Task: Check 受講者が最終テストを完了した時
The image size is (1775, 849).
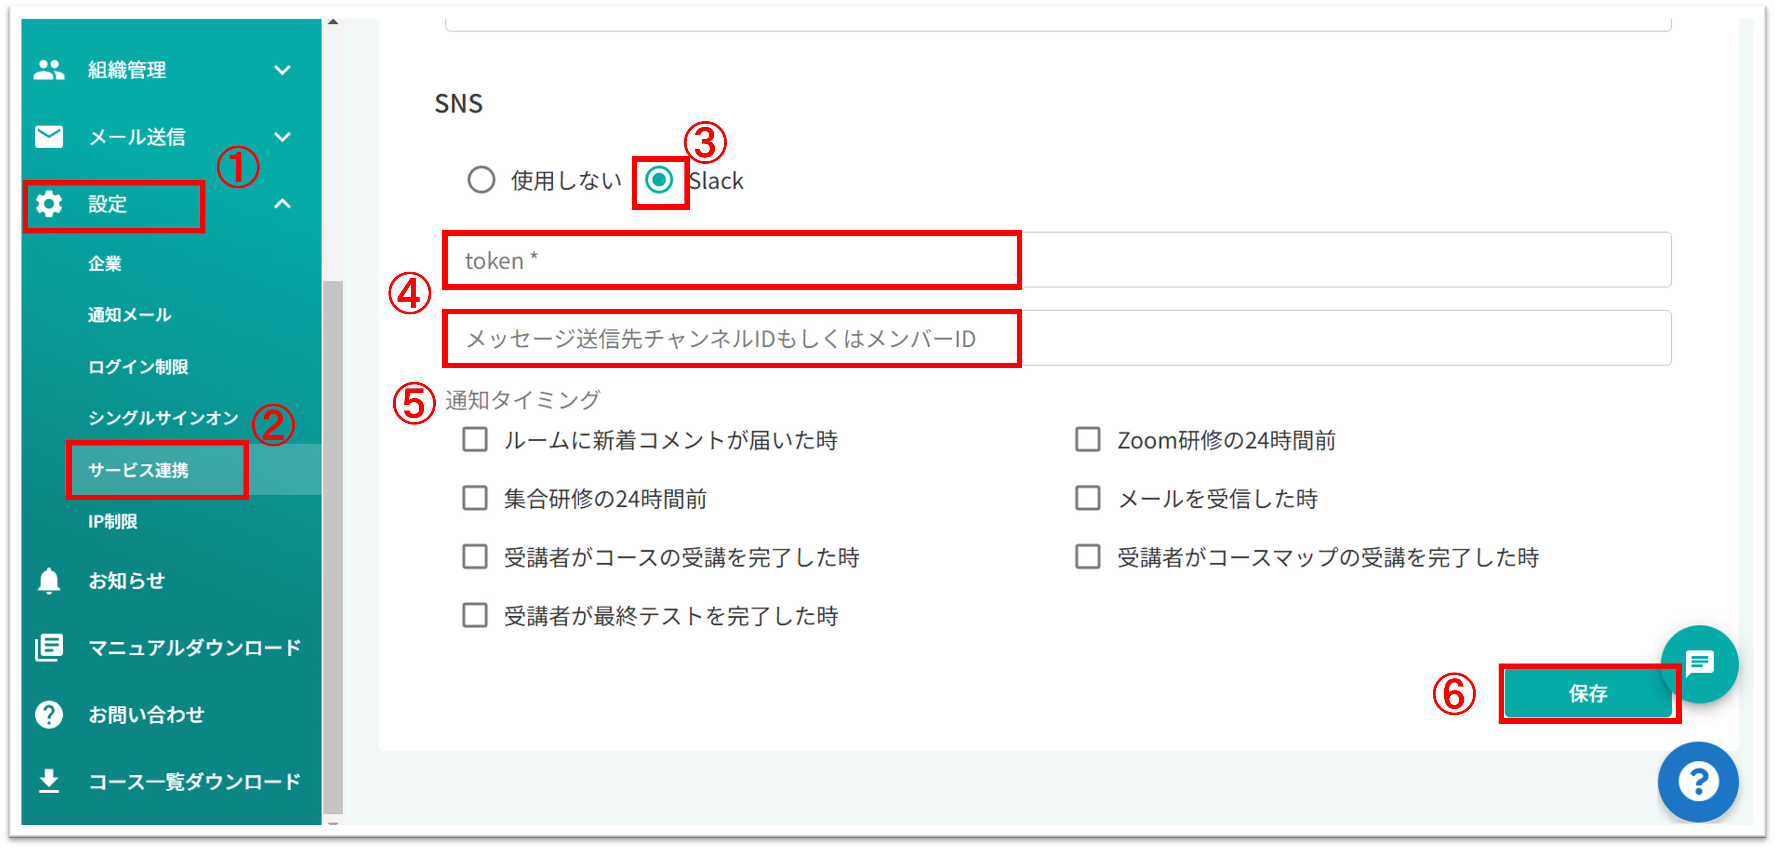Action: pyautogui.click(x=475, y=615)
